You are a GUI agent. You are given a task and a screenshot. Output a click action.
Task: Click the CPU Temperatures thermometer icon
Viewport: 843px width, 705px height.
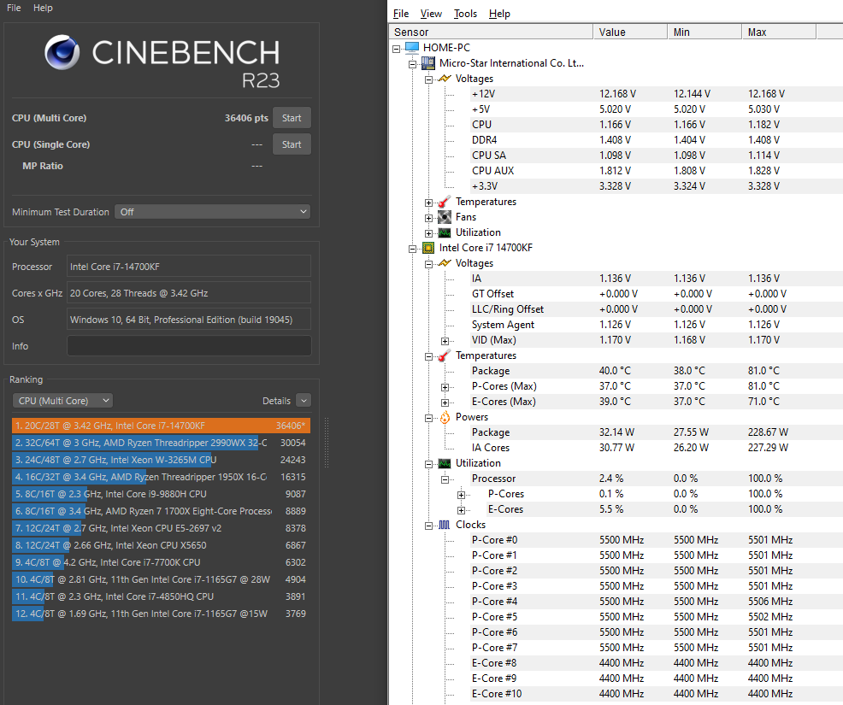click(x=444, y=355)
